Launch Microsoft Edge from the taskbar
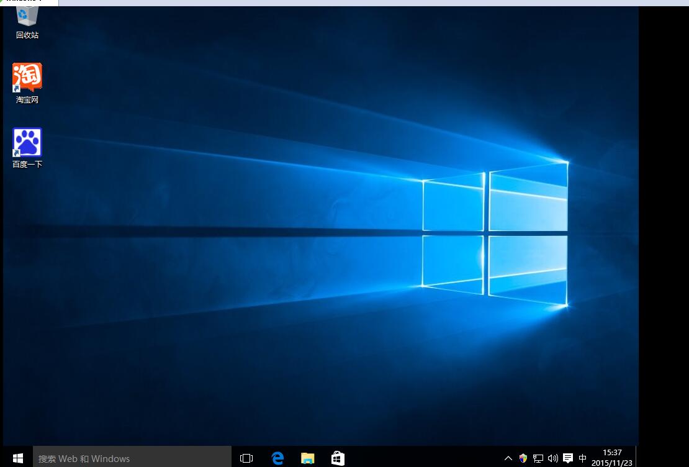Image resolution: width=689 pixels, height=467 pixels. coord(277,458)
